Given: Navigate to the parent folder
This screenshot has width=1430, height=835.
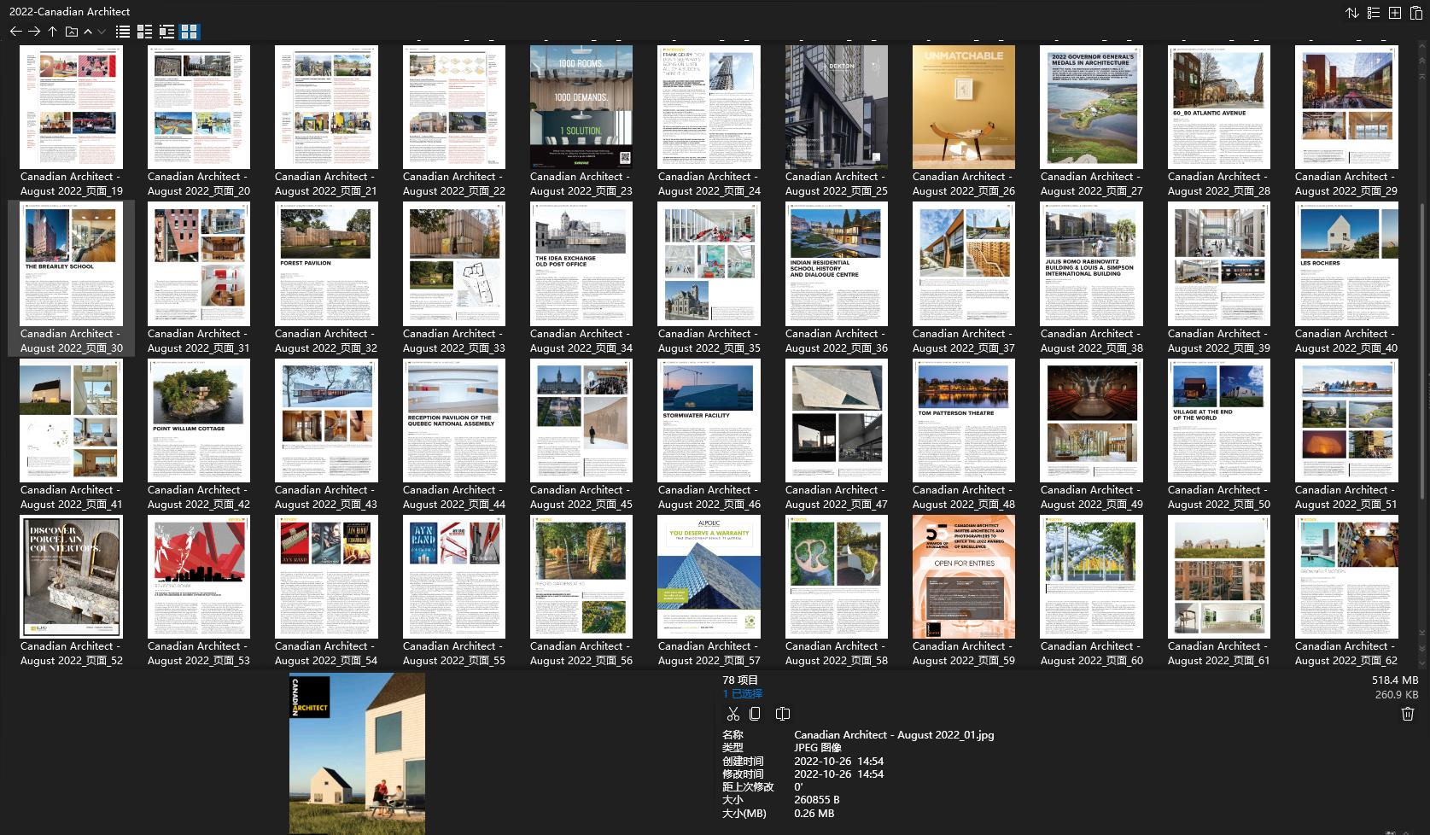Looking at the screenshot, I should 52,32.
